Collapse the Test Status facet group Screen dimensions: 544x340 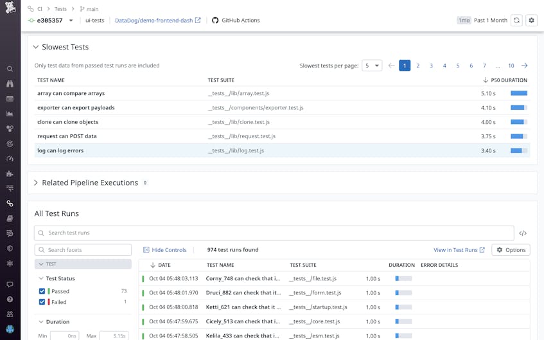pos(41,278)
